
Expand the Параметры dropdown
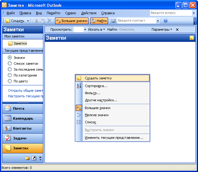pyautogui.click(x=162, y=29)
